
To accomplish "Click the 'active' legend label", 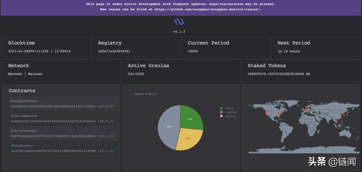I will pyautogui.click(x=230, y=108).
